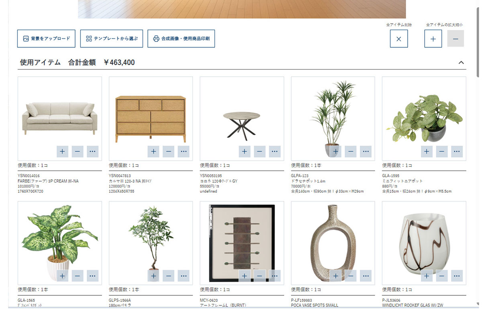Increase size of FARBE sofa item

62,151
